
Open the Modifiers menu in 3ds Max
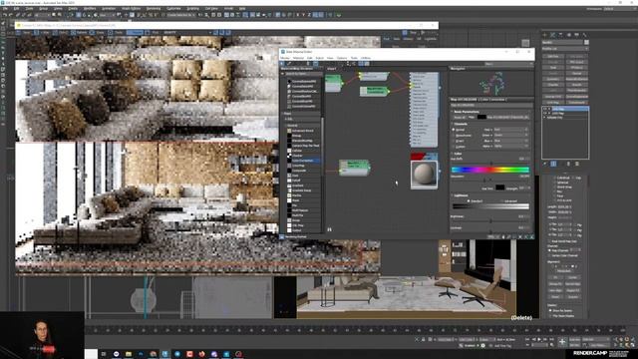point(90,8)
